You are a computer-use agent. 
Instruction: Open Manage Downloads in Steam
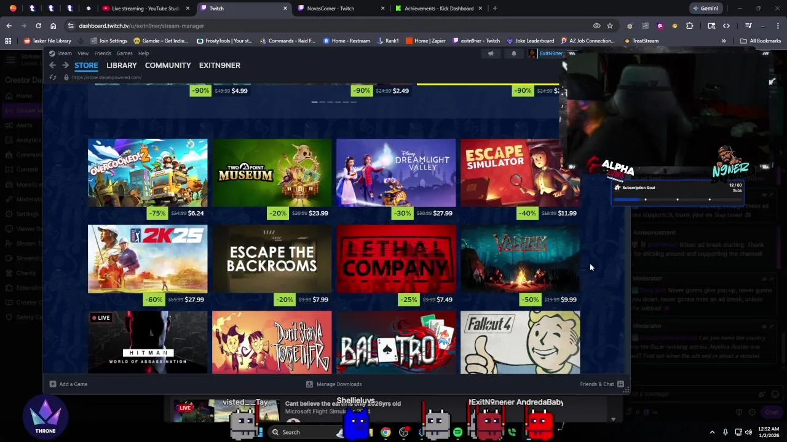(x=334, y=384)
